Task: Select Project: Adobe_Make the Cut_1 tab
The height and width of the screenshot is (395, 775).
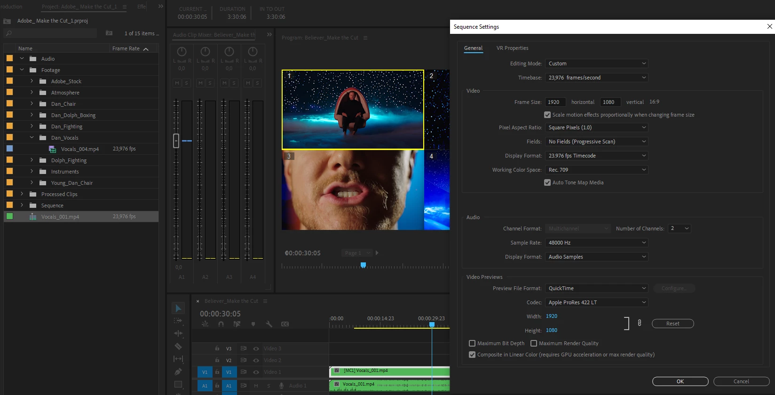Action: (79, 7)
